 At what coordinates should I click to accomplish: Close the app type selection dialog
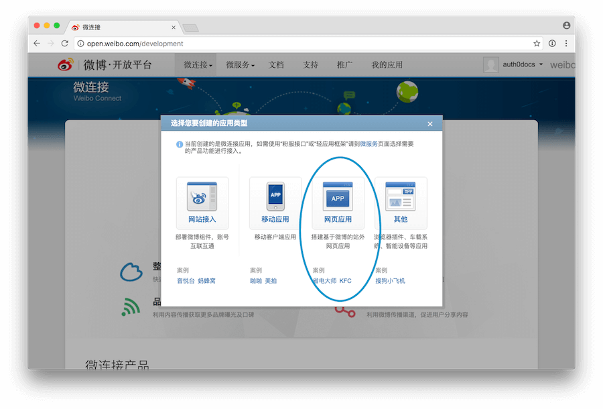pos(430,124)
